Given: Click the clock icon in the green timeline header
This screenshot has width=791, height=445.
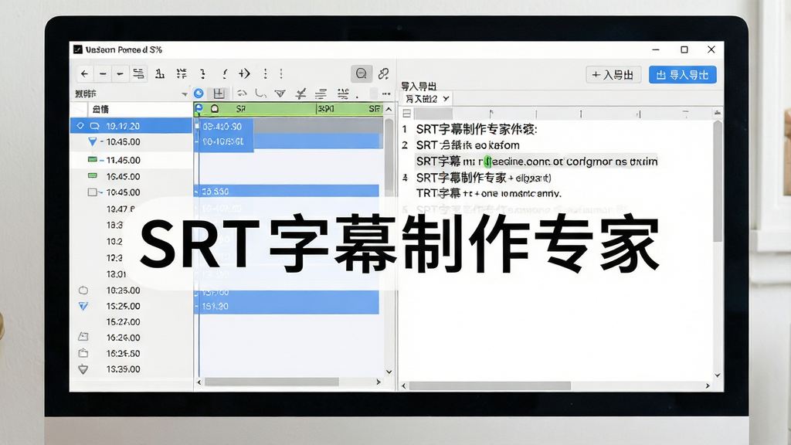Looking at the screenshot, I should [x=215, y=108].
